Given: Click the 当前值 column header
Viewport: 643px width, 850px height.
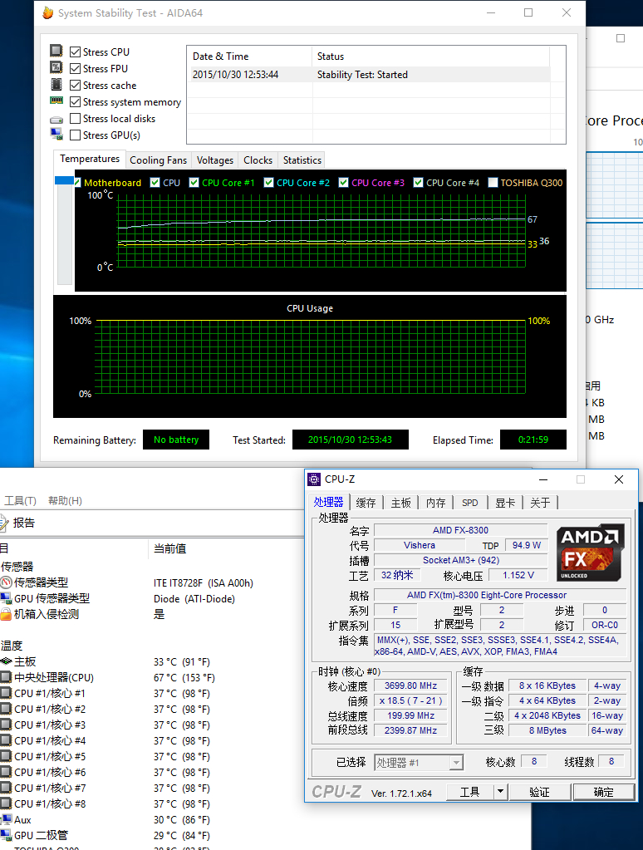Looking at the screenshot, I should click(x=169, y=548).
